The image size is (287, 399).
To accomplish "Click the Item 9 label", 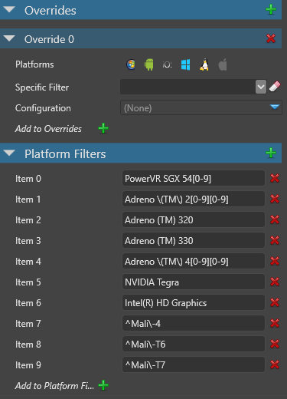I will click(28, 365).
